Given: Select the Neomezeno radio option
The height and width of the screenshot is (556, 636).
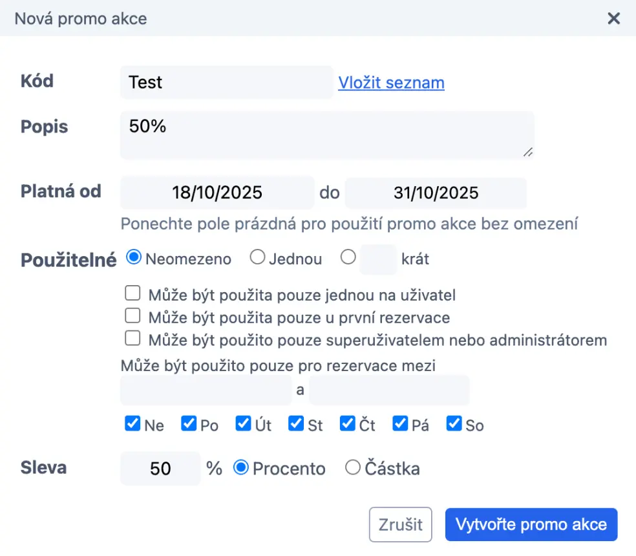Looking at the screenshot, I should click(134, 258).
